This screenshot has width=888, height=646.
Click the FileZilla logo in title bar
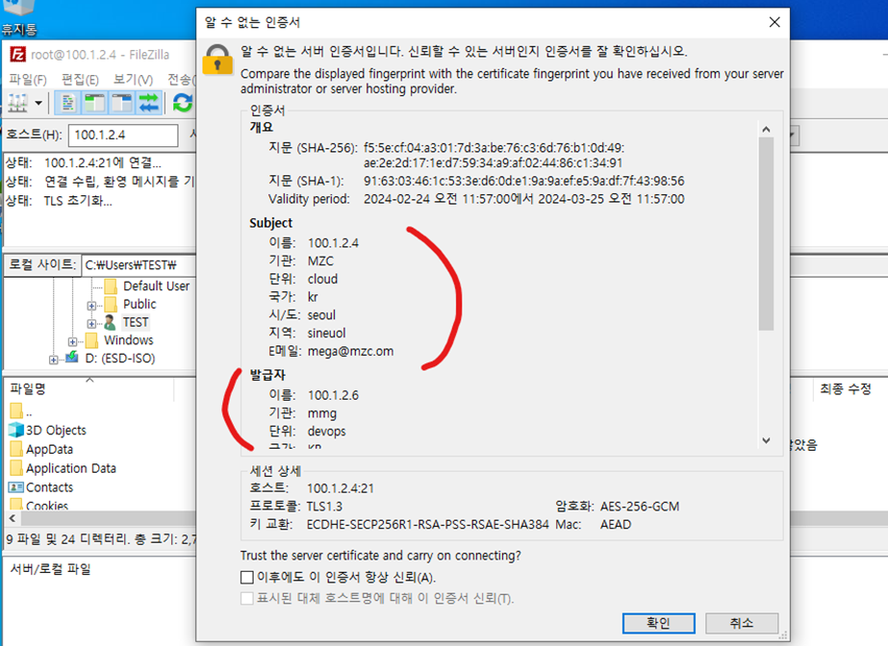pyautogui.click(x=17, y=54)
